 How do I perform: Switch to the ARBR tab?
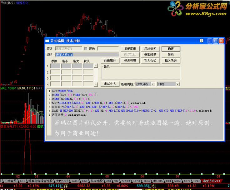(x=126, y=181)
